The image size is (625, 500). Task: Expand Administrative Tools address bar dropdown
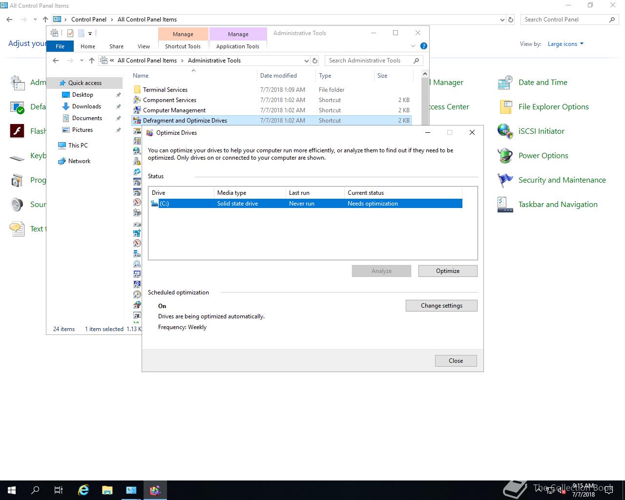click(x=306, y=61)
